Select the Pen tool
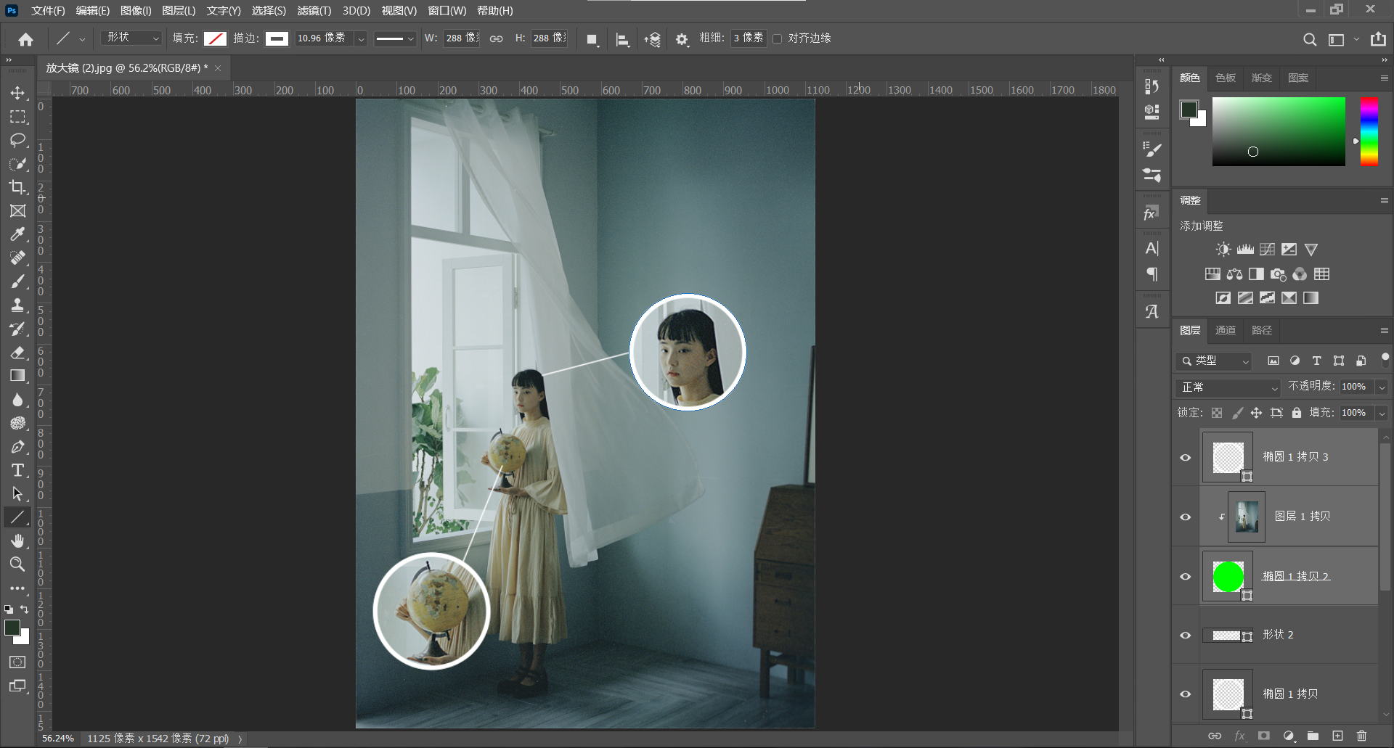This screenshot has height=748, width=1394. click(x=17, y=447)
